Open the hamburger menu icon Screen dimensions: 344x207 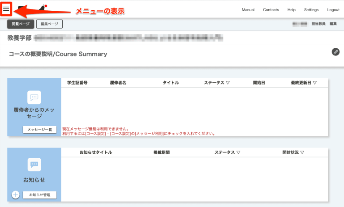point(6,8)
